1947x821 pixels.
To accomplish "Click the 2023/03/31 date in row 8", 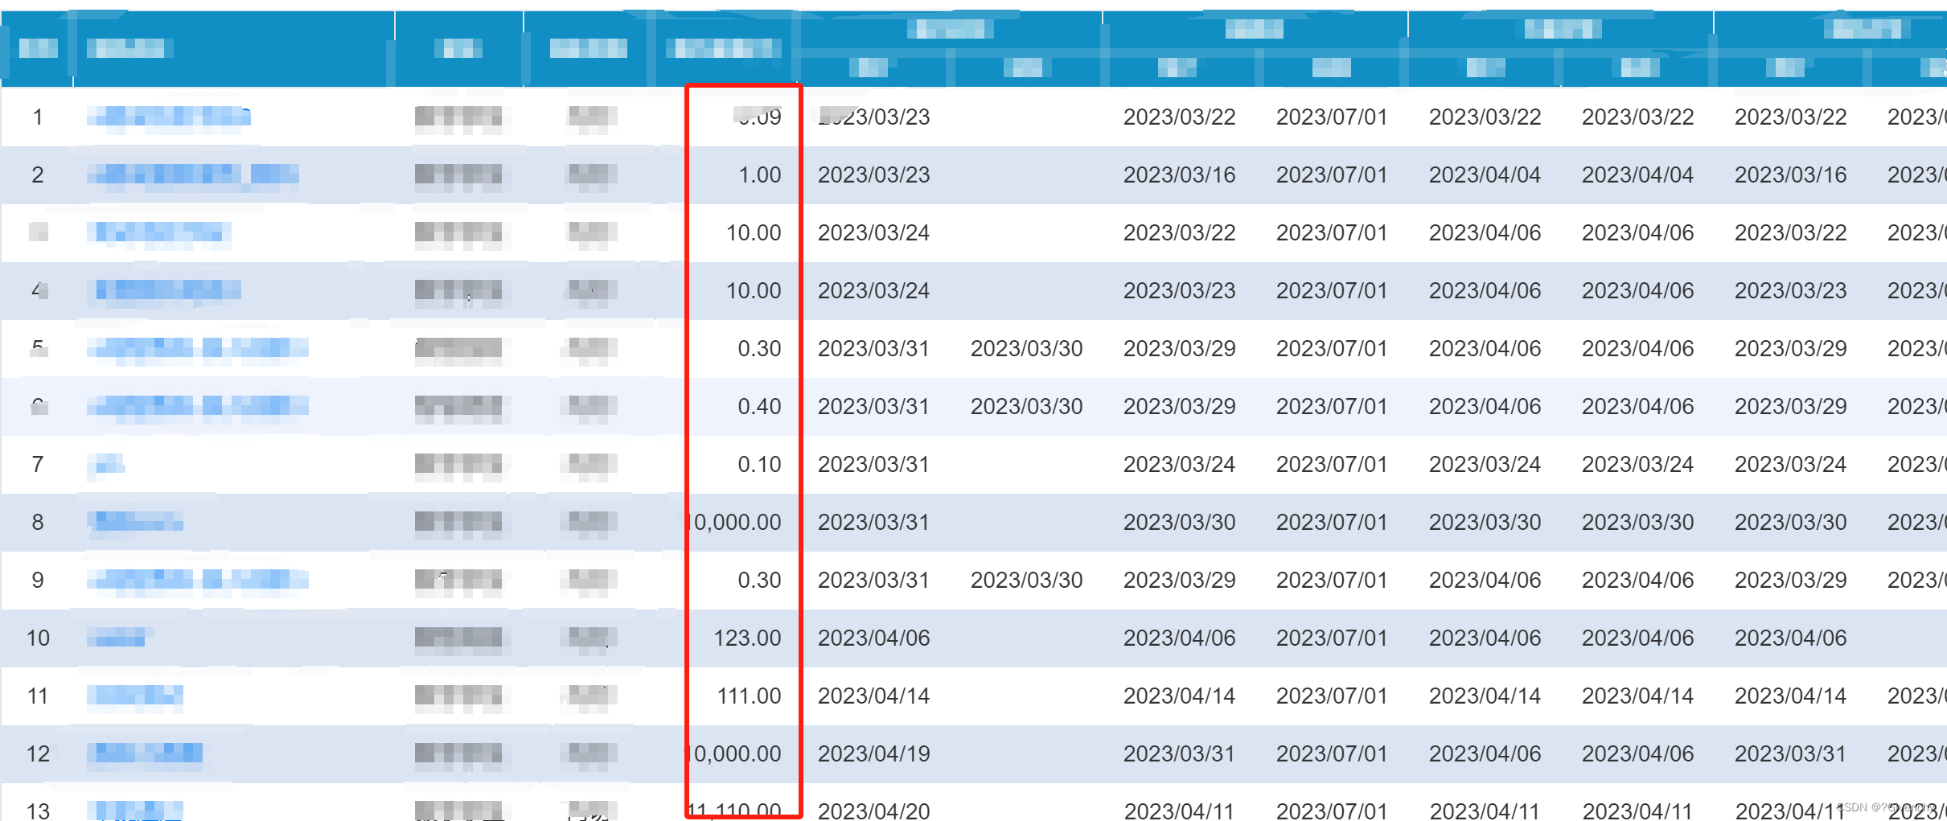I will (873, 522).
